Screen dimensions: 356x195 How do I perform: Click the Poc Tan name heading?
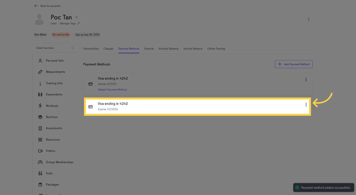pos(61,17)
